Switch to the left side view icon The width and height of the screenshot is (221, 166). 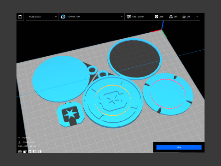pos(35,152)
